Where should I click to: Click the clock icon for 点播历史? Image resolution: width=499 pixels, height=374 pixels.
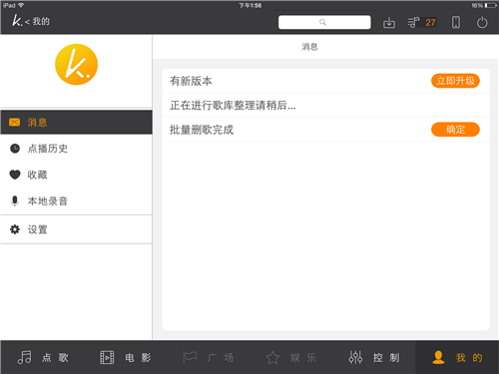pyautogui.click(x=15, y=149)
